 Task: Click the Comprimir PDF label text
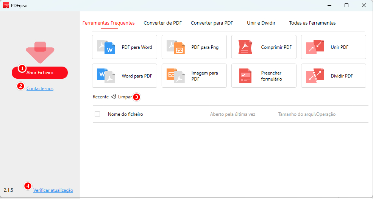click(x=276, y=47)
